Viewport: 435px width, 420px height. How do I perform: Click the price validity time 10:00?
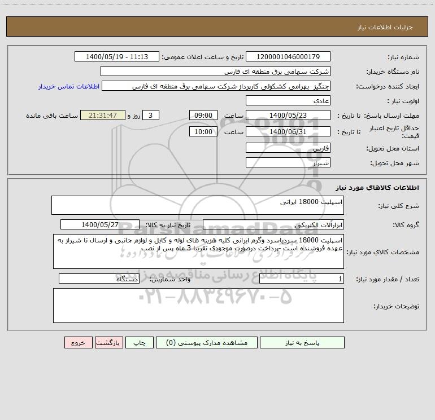[203, 131]
